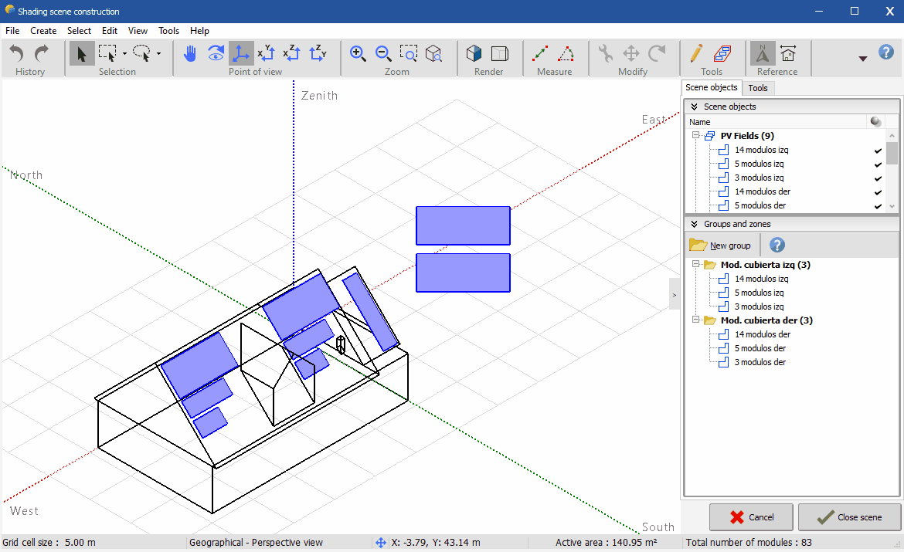Screen dimensions: 904x552
Task: Toggle the checkmark for 14 modulos der
Action: [x=878, y=192]
